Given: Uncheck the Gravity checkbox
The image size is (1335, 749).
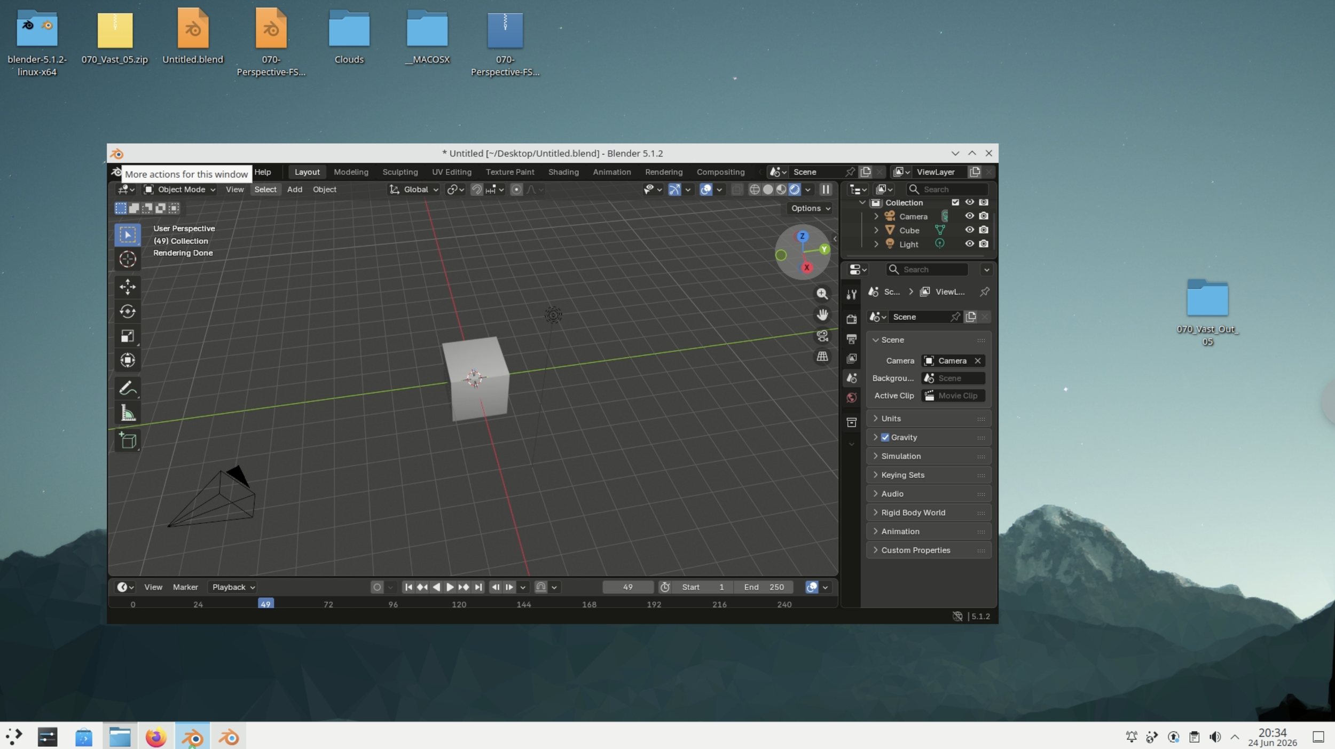Looking at the screenshot, I should [x=885, y=437].
